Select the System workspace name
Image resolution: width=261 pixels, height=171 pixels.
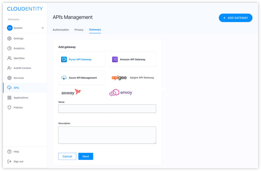point(18,28)
